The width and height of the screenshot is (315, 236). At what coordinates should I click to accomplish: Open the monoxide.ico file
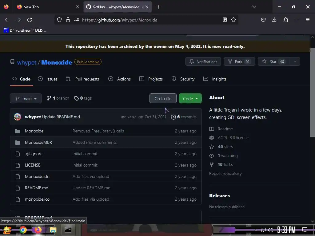point(37,199)
